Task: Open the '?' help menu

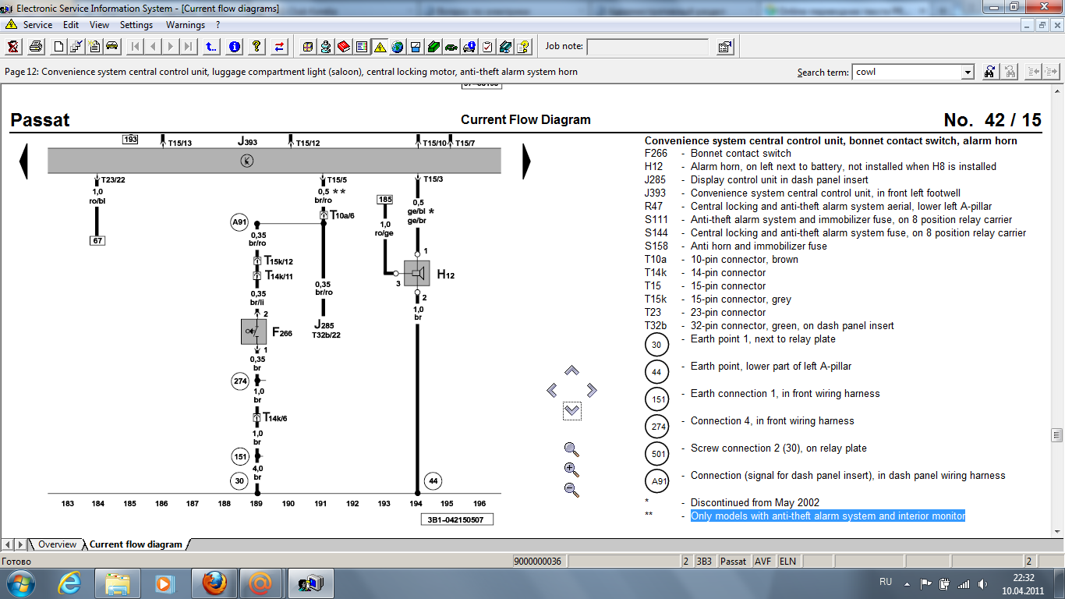Action: (218, 25)
